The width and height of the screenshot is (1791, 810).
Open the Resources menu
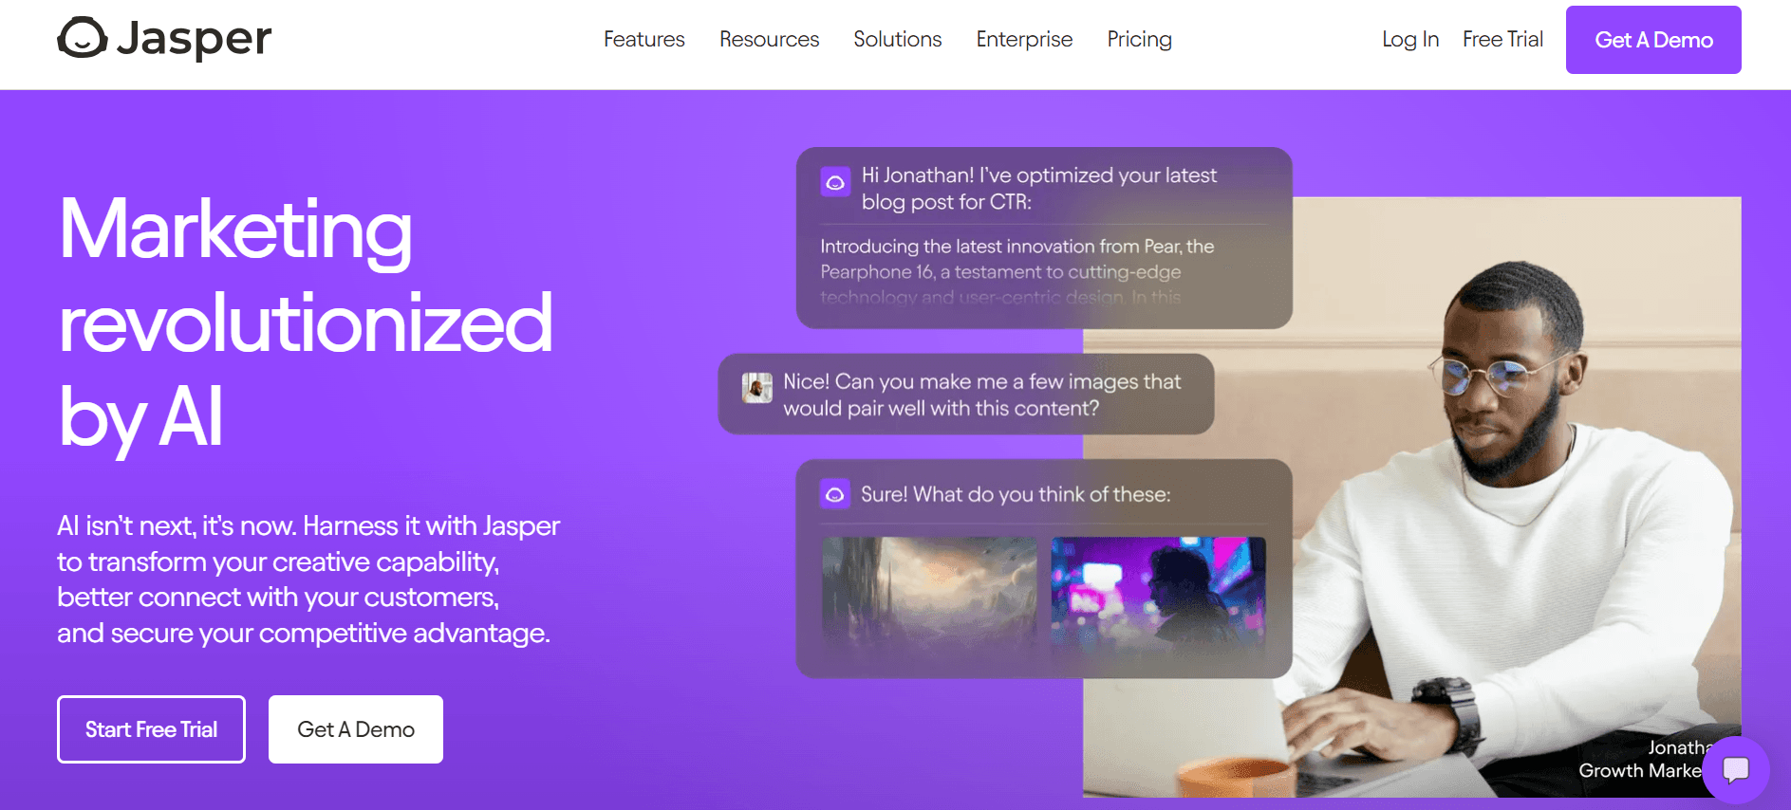pos(769,39)
